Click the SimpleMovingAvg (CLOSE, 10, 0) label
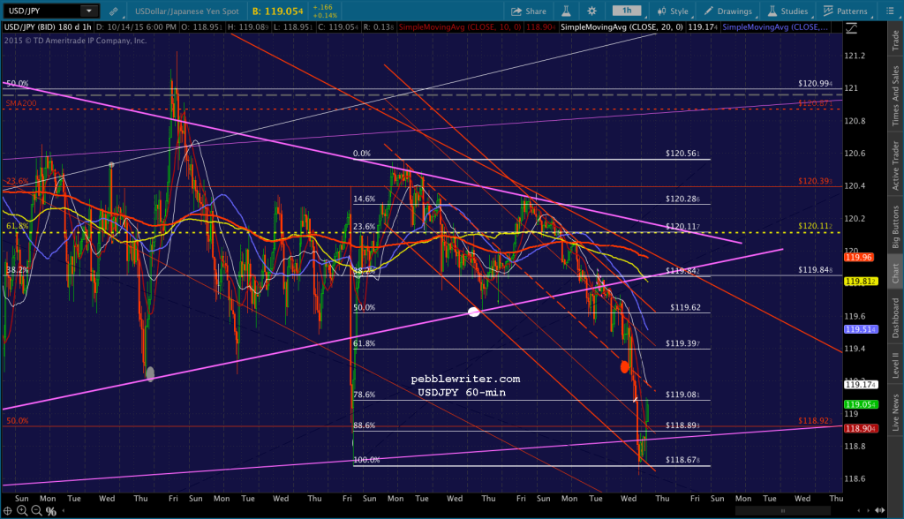Image resolution: width=904 pixels, height=519 pixels. [x=460, y=27]
